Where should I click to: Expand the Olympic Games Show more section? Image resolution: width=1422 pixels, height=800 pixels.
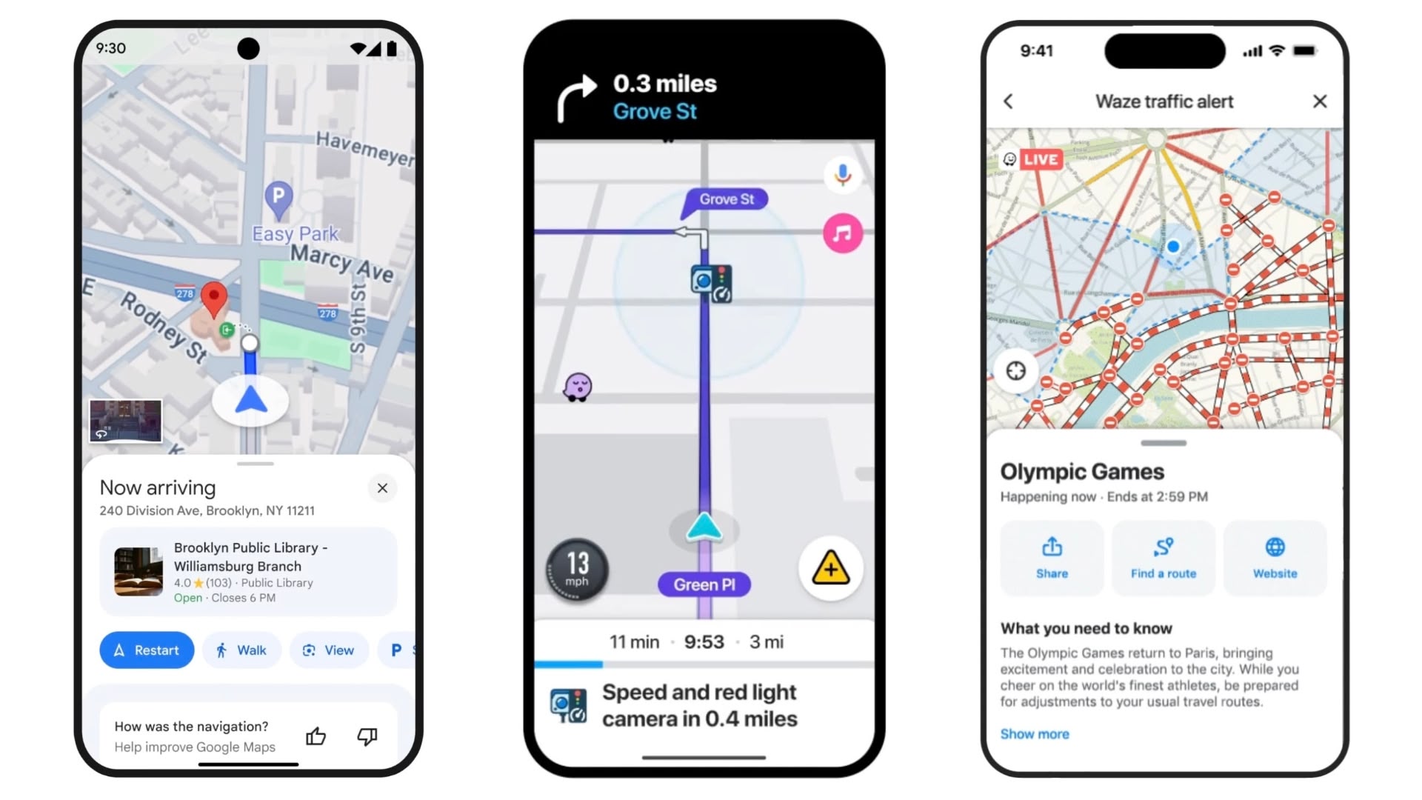pos(1034,733)
